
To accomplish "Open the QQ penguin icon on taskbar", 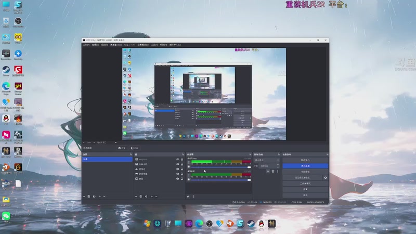I will click(x=262, y=224).
